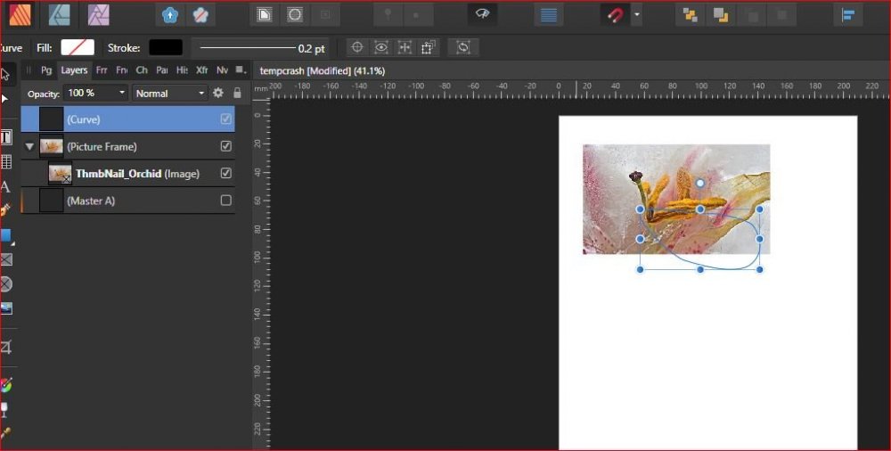The width and height of the screenshot is (891, 451).
Task: Open the His history tab
Action: [x=182, y=70]
